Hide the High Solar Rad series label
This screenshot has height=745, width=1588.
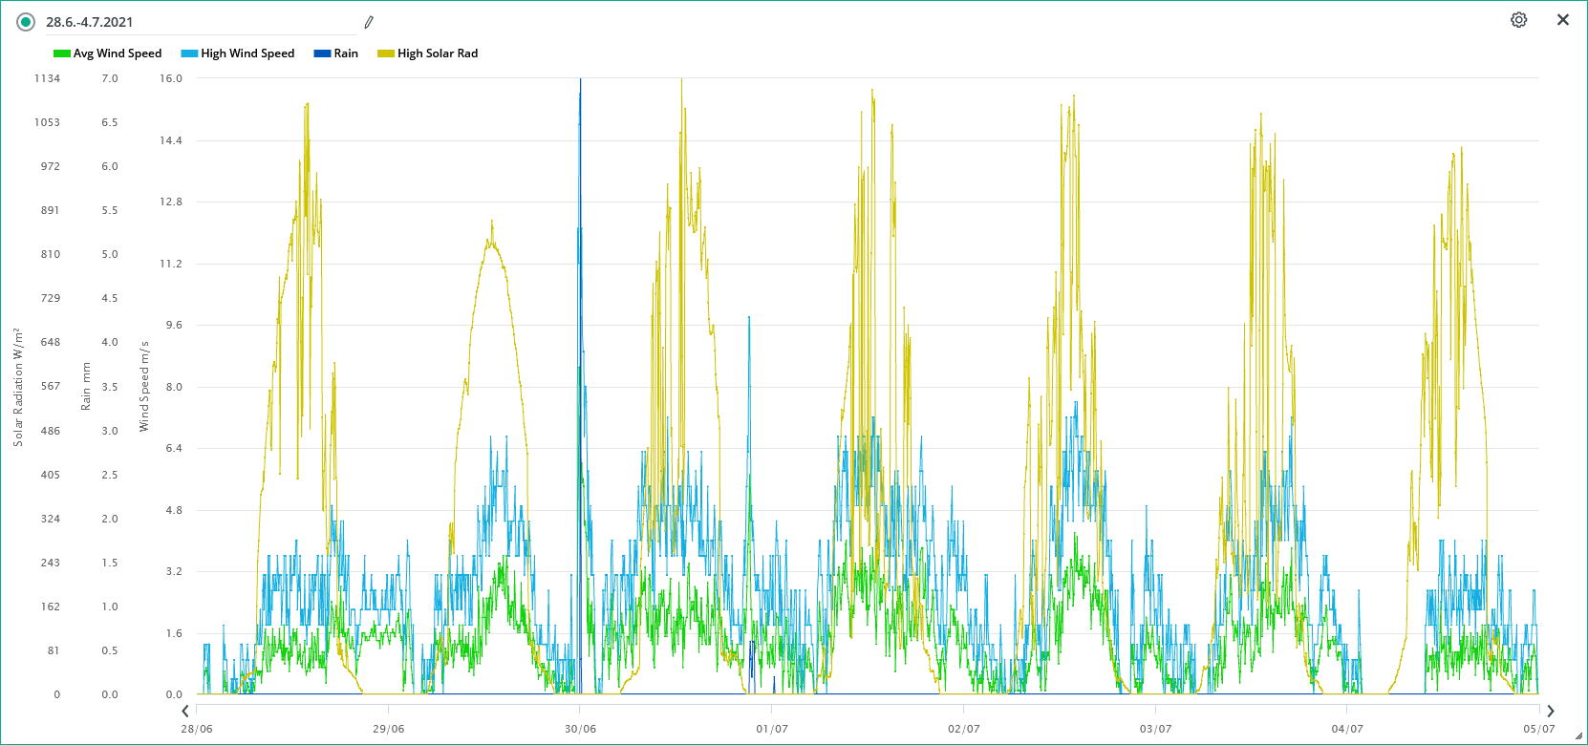[438, 53]
